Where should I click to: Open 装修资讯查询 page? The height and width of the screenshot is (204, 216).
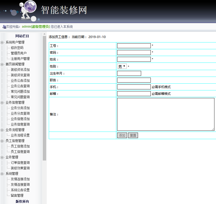pos(20,75)
